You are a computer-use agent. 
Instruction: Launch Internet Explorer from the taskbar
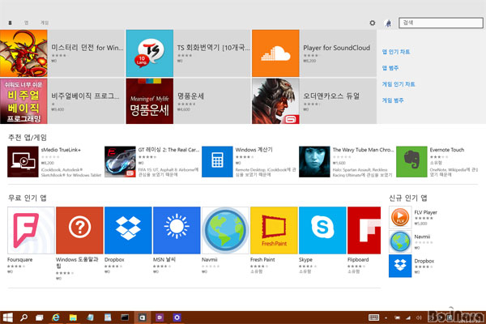56,318
